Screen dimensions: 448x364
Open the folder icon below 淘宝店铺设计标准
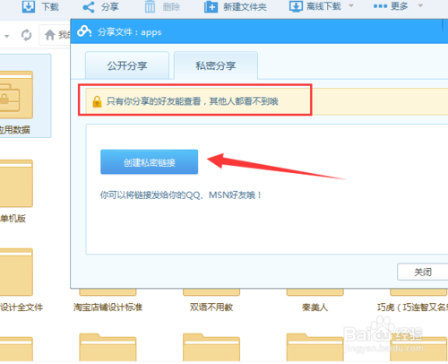point(108,347)
